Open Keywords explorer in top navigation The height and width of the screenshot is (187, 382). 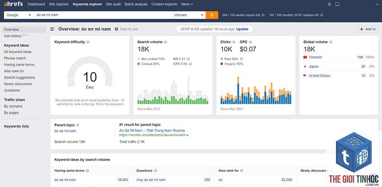point(87,4)
